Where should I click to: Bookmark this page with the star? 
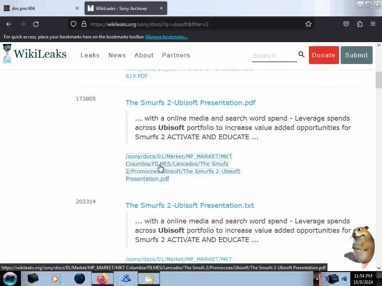click(x=309, y=24)
